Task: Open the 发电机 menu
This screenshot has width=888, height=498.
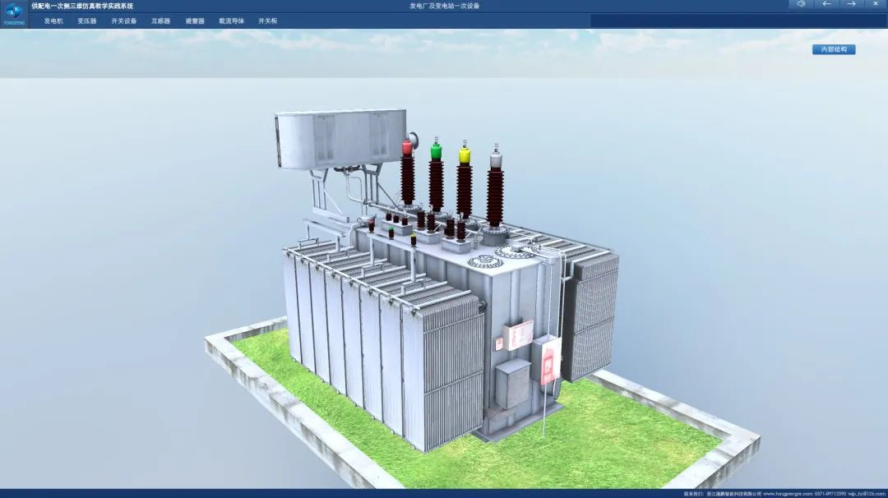Action: pos(53,21)
